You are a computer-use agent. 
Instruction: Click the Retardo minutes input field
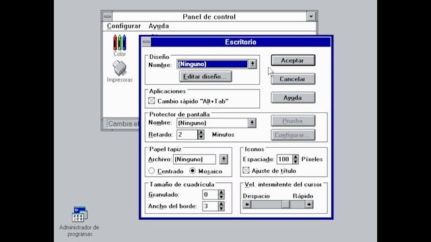click(x=187, y=134)
